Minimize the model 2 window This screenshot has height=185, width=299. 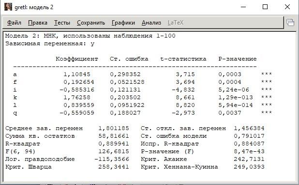[x=243, y=7]
